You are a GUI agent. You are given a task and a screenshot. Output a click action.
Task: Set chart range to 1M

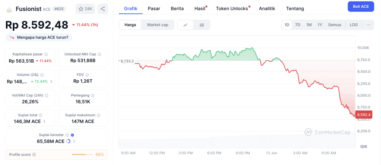[309, 25]
